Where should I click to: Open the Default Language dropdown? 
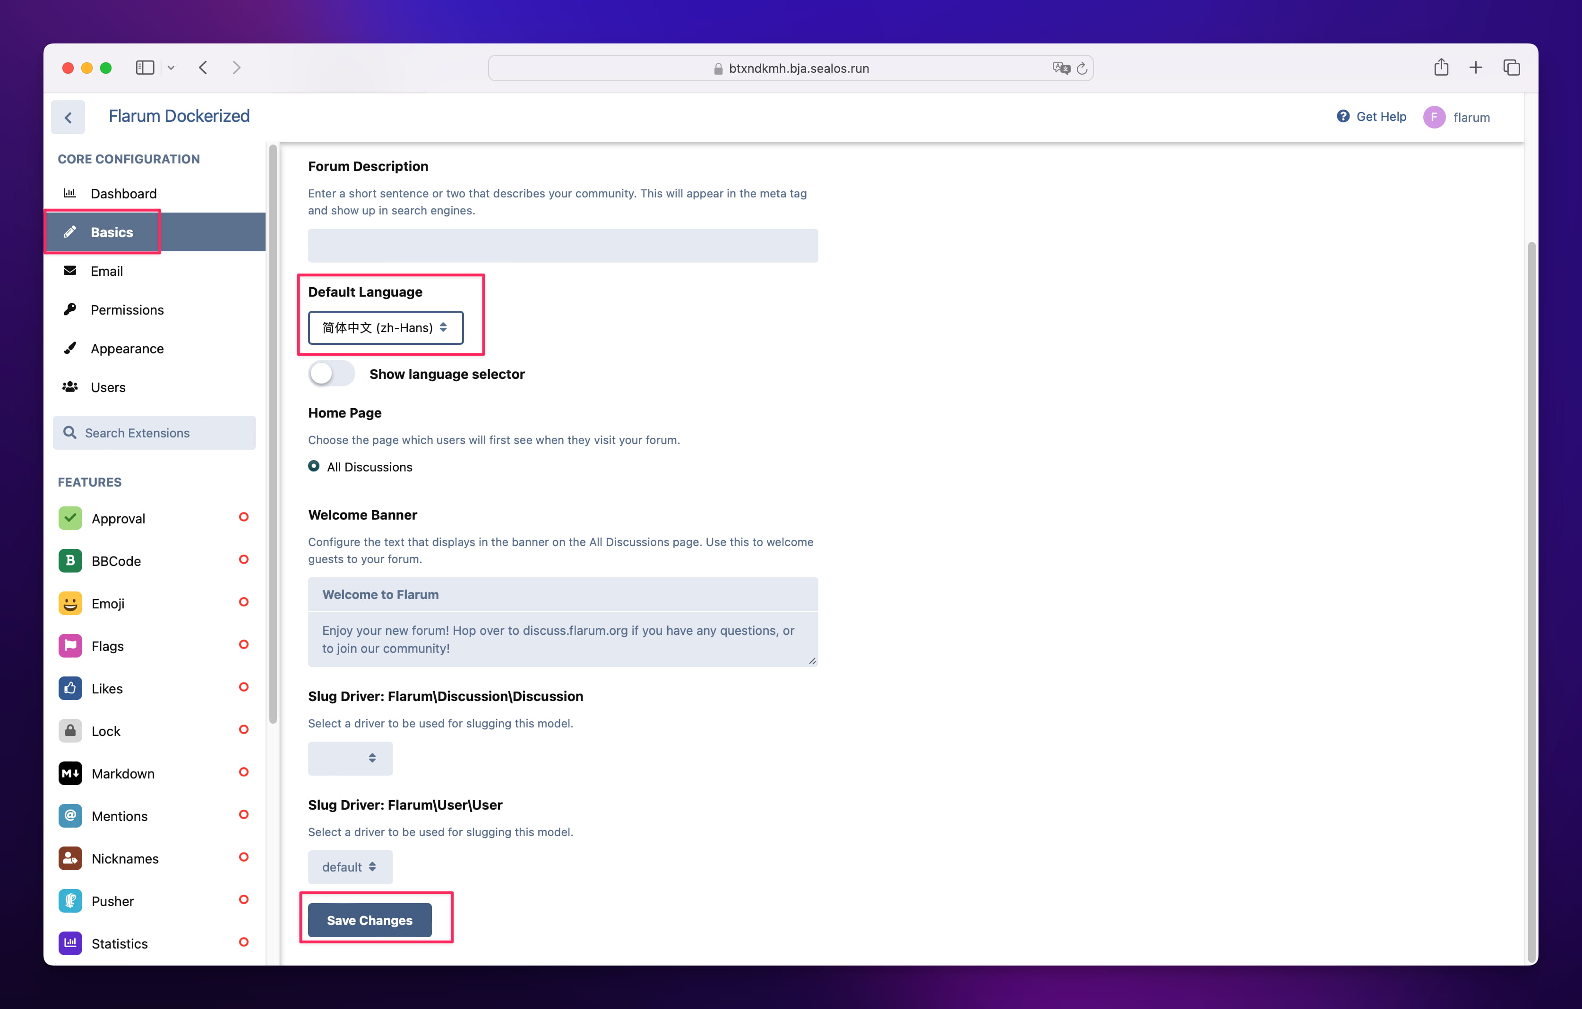pos(386,328)
